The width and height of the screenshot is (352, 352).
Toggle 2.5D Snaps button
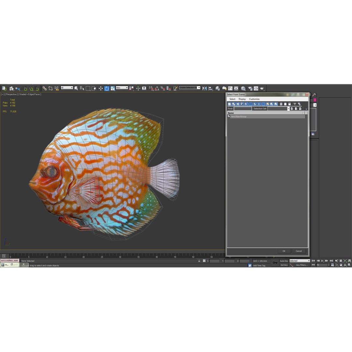pyautogui.click(x=151, y=88)
